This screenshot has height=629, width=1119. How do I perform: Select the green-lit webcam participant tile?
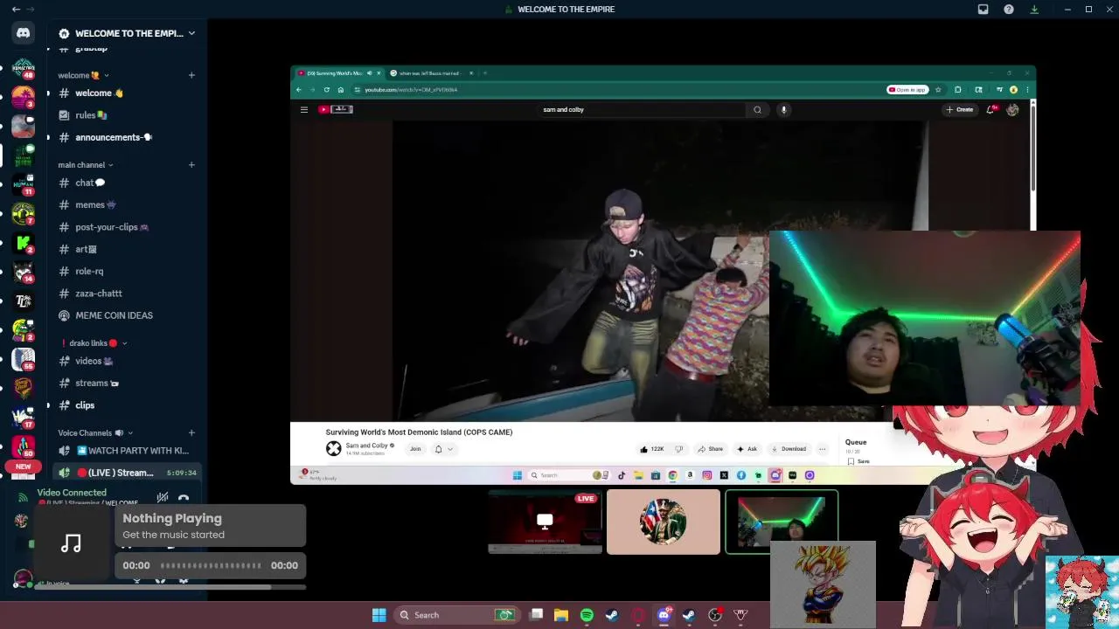782,522
